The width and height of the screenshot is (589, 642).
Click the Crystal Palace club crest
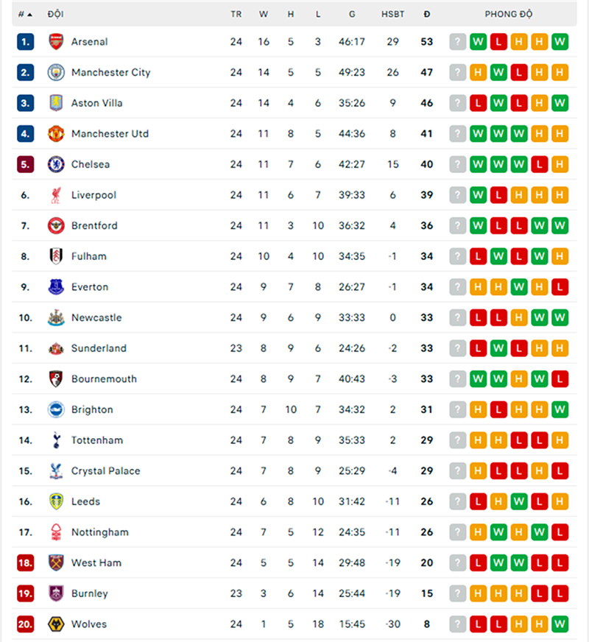56,471
